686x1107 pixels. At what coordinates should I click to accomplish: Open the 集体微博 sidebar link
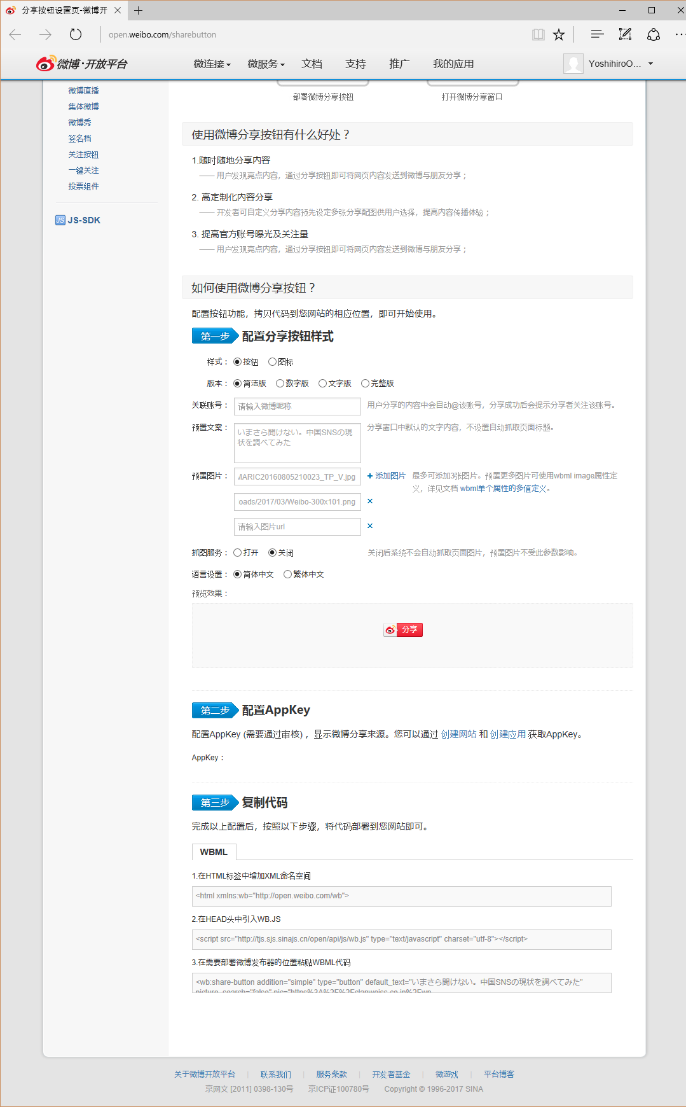coord(84,106)
